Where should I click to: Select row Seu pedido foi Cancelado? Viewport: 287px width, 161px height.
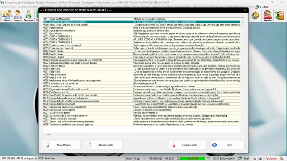click(x=142, y=104)
